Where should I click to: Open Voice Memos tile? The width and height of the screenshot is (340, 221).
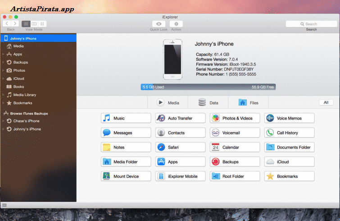[289, 118]
